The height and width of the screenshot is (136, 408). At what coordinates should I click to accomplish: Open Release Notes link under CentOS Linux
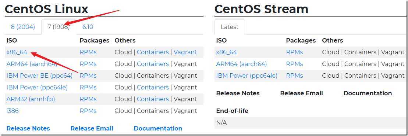[x=28, y=129]
